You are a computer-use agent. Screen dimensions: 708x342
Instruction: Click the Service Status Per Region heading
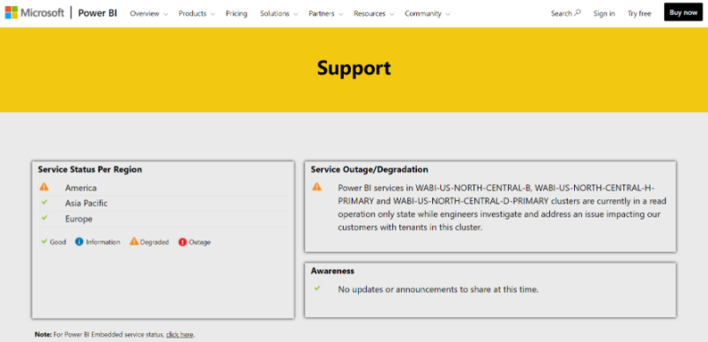[90, 169]
